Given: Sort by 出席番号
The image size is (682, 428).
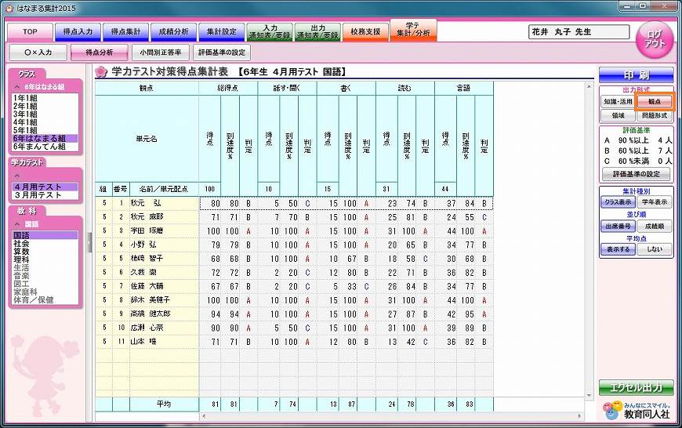Looking at the screenshot, I should (x=618, y=227).
